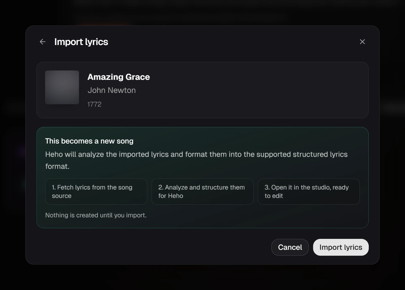Confirm with the Import lyrics button

point(341,247)
